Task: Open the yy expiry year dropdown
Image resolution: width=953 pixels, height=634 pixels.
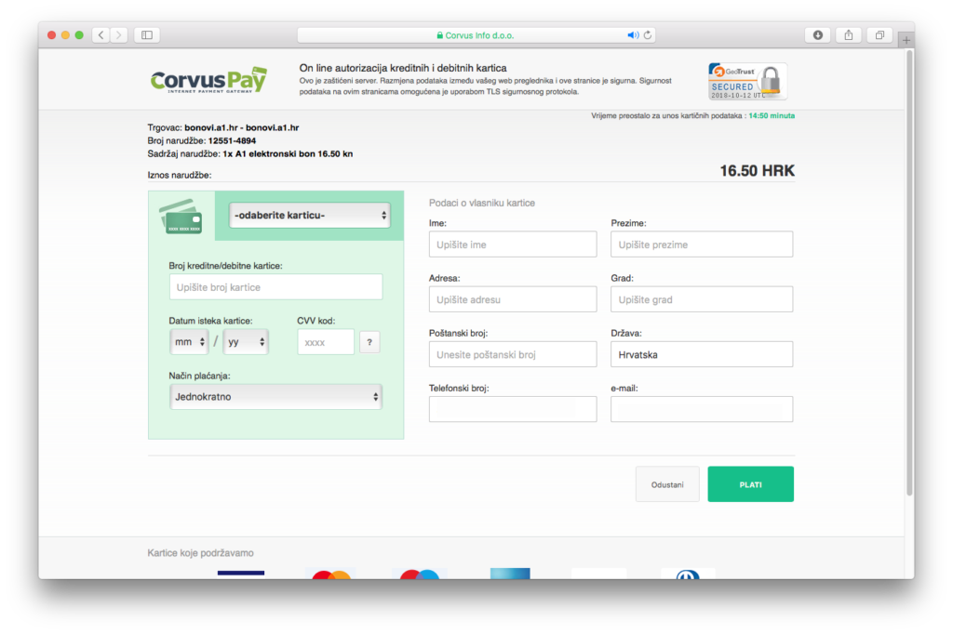Action: [x=246, y=342]
